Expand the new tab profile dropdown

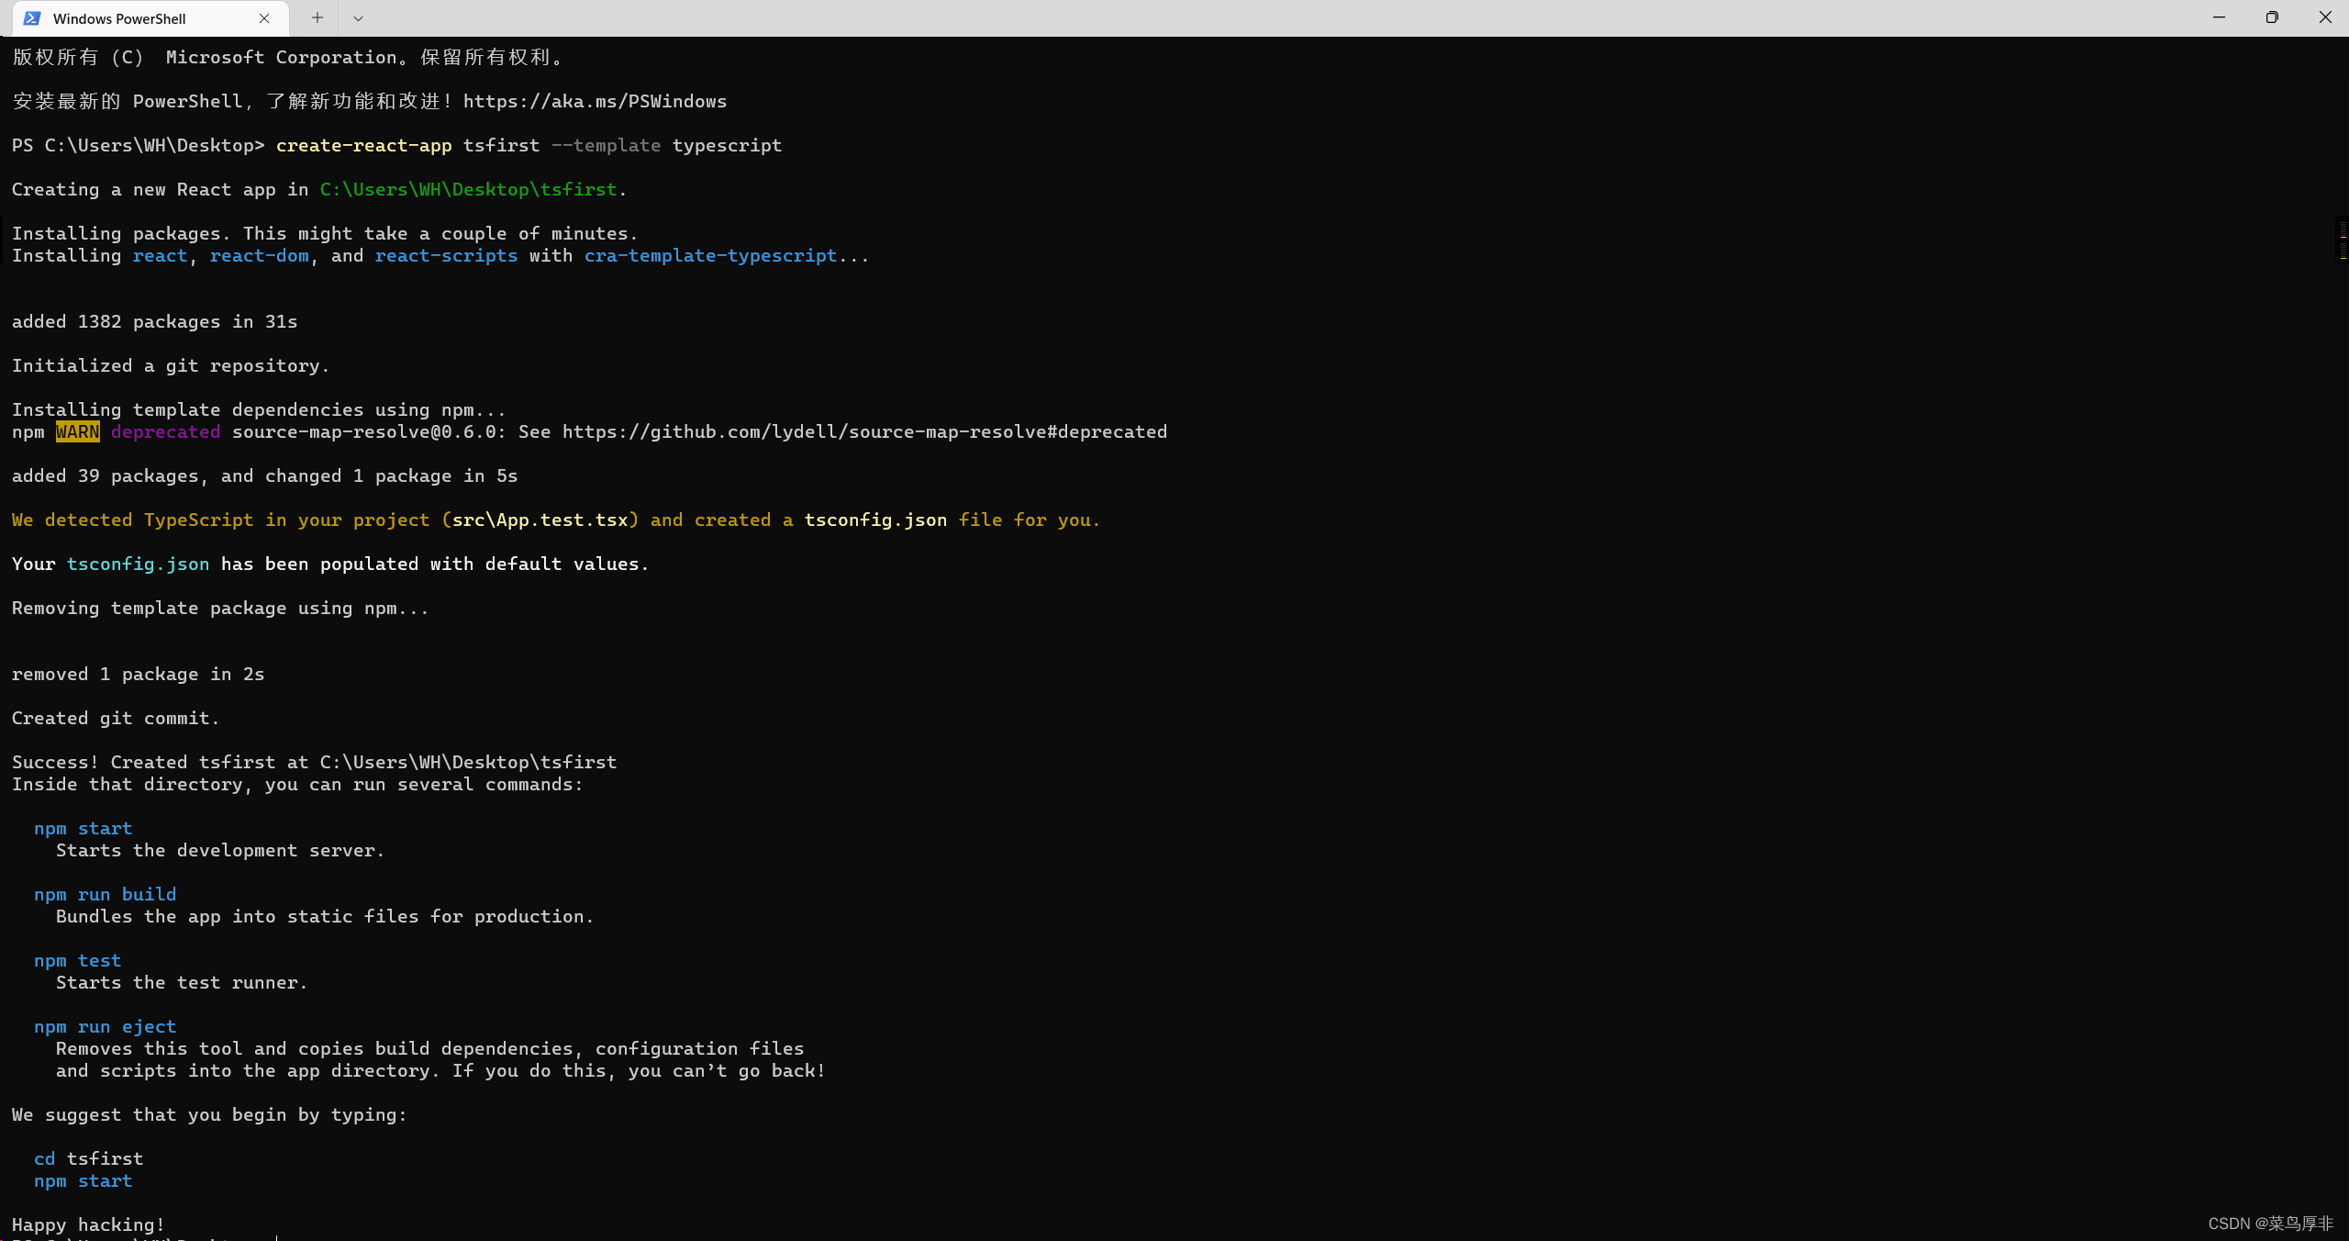click(358, 18)
